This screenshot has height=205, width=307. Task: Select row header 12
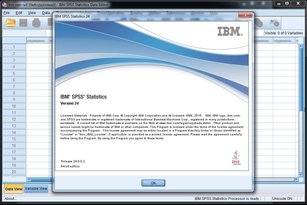[14, 119]
